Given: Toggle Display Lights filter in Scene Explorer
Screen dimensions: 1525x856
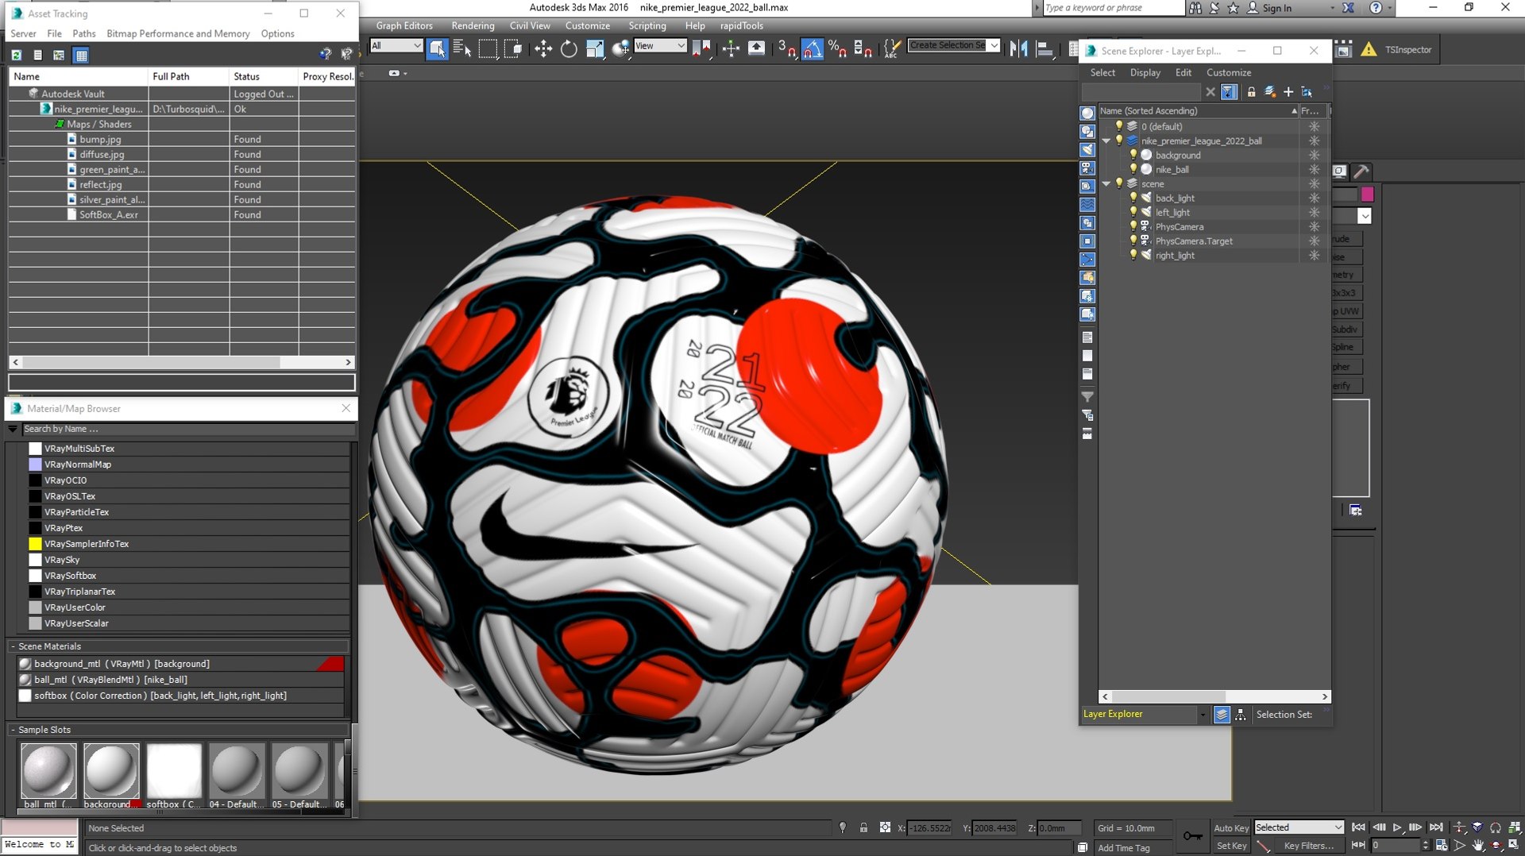Looking at the screenshot, I should click(1087, 149).
